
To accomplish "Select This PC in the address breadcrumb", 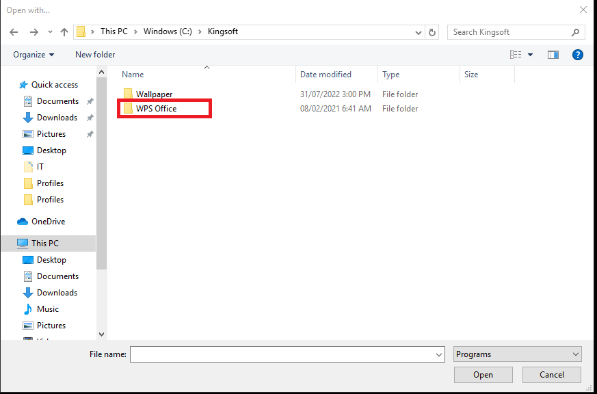I will pos(114,31).
